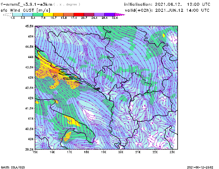The image size is (219, 169).
Task: Click the '40N' latitude label
Action: click(x=31, y=139)
